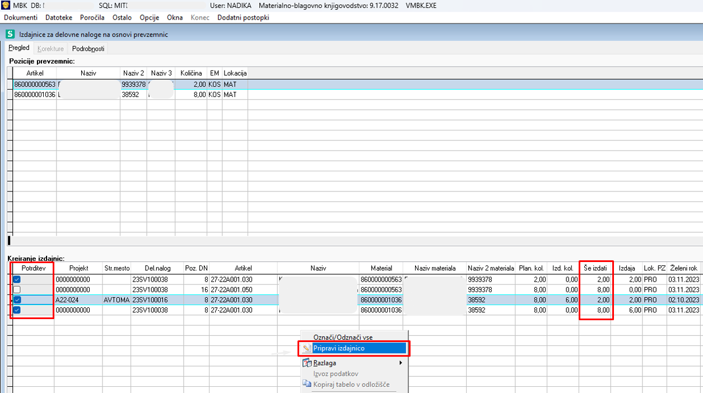Click the pencil icon beside Pripravi izdajnico
The width and height of the screenshot is (703, 393).
click(307, 348)
